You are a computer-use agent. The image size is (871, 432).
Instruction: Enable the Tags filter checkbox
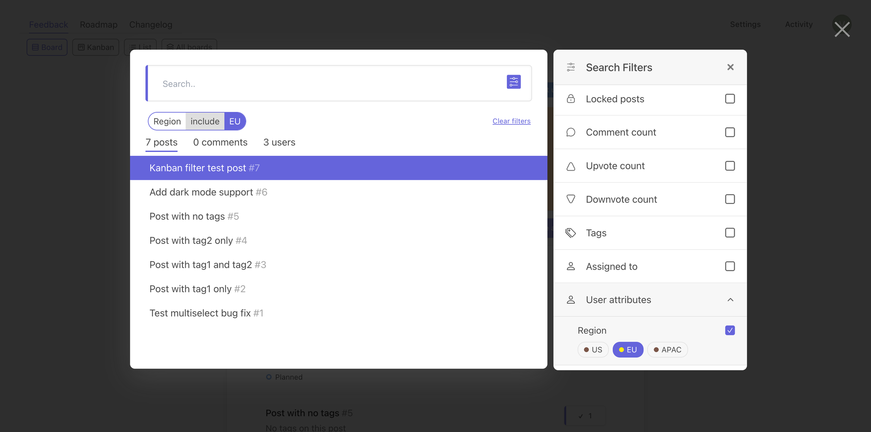tap(730, 233)
